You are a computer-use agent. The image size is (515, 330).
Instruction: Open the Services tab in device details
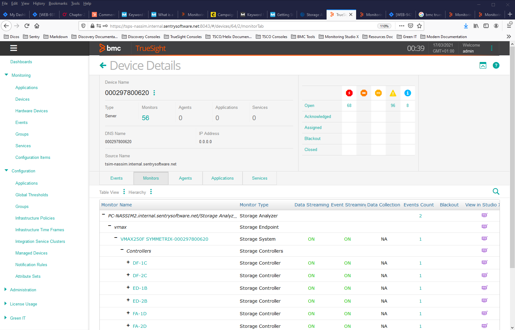[260, 178]
